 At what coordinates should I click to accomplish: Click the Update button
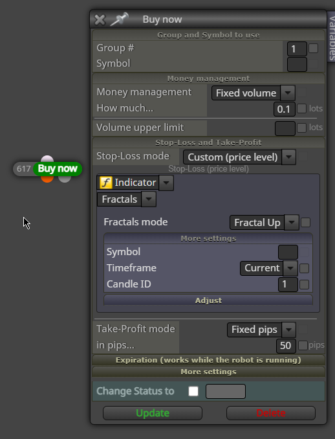click(153, 413)
